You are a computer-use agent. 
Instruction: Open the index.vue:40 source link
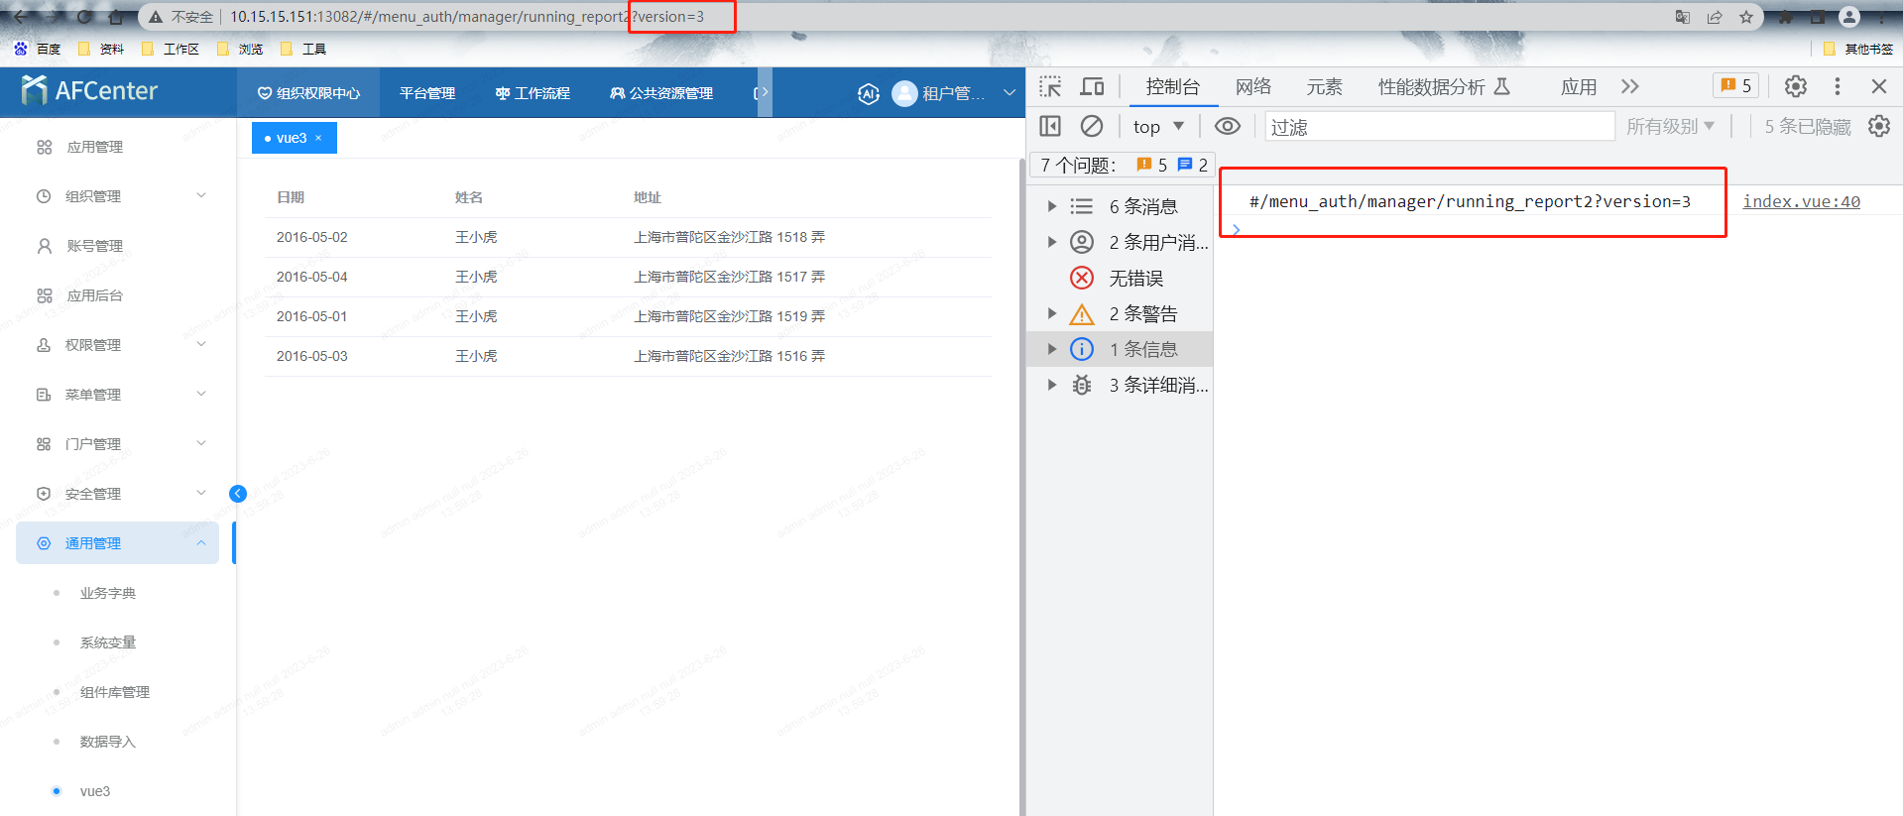click(1801, 201)
